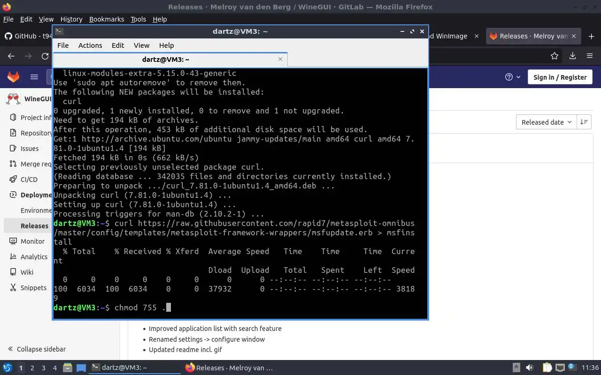Open the Firefox downloads panel
The image size is (601, 375).
572,56
